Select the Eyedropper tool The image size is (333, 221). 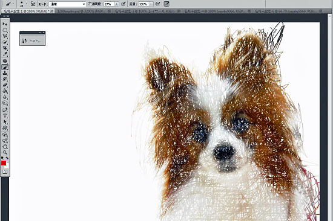5,54
